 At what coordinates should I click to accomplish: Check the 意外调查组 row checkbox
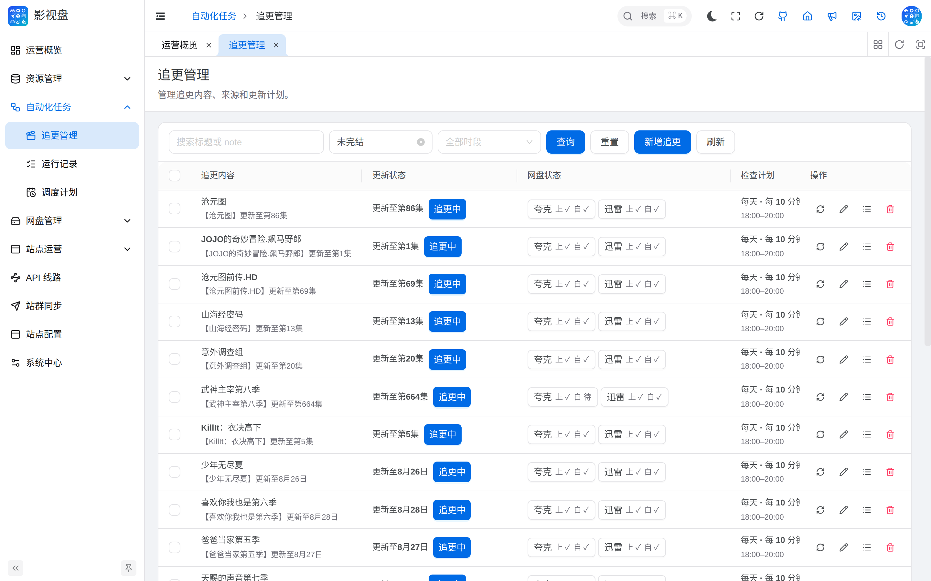(x=175, y=359)
